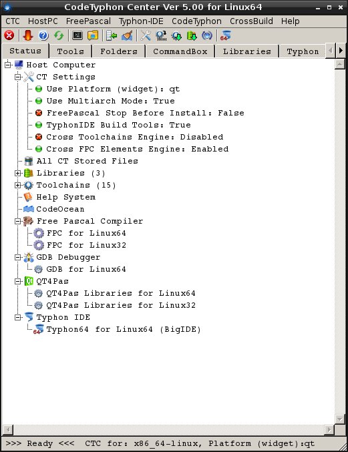
Task: Select Typhon64 for Linux64 (BigIDE) item
Action: pos(124,330)
